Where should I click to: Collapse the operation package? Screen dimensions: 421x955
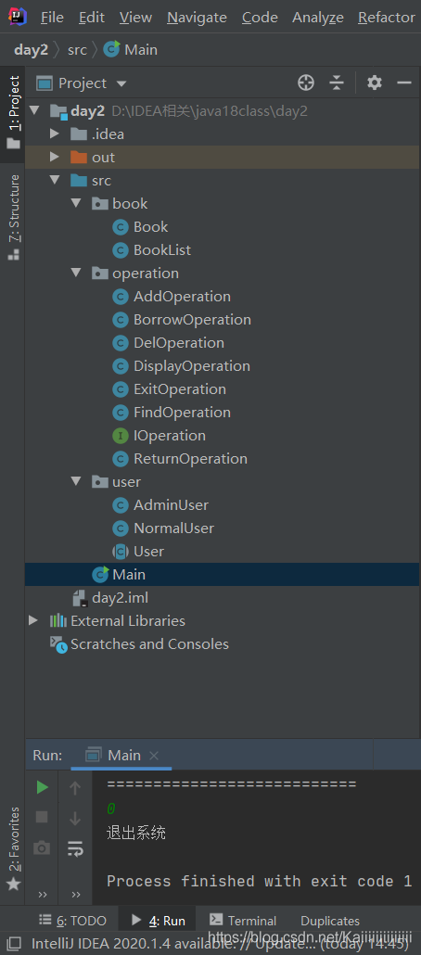tap(76, 273)
